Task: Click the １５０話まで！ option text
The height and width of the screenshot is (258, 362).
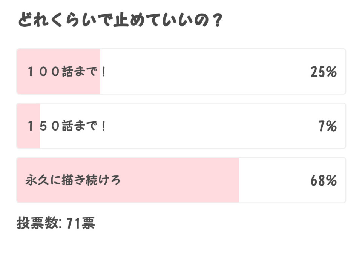Action: coord(66,126)
